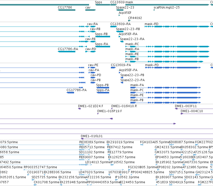Click the mask-PD protein label

(x=152, y=65)
